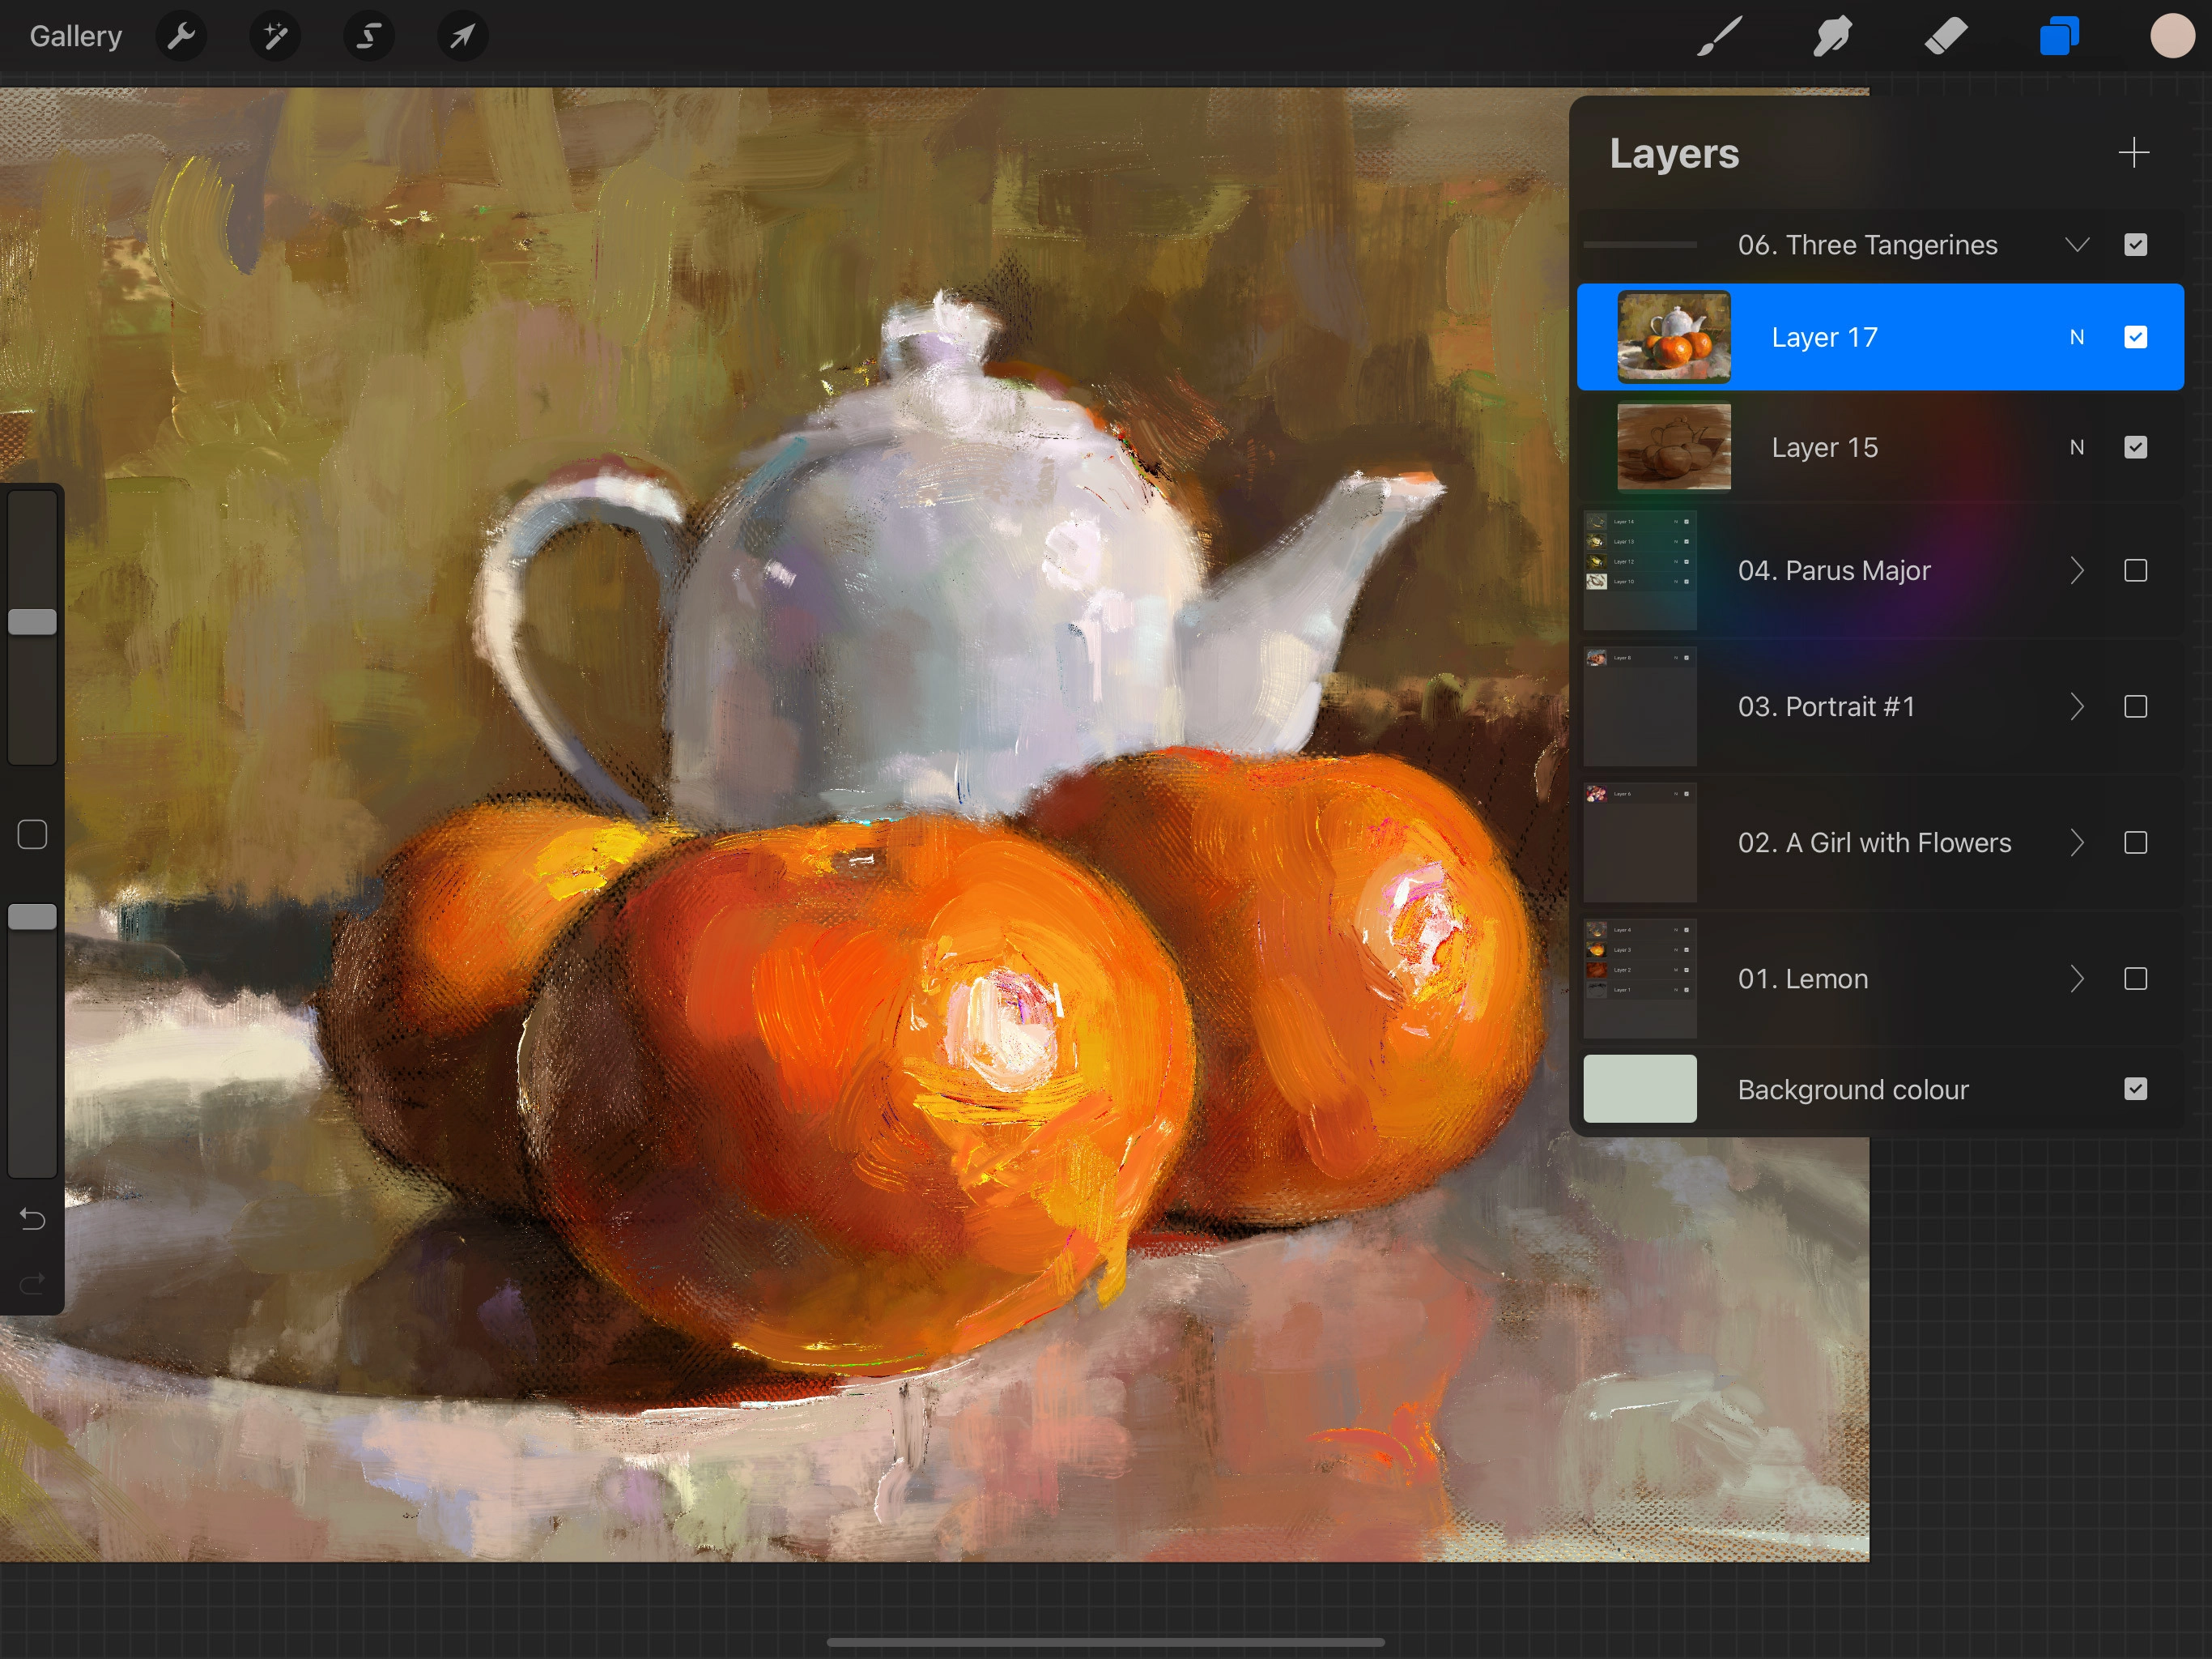The width and height of the screenshot is (2212, 1659).
Task: Select the Smudge finger tool
Action: [1832, 37]
